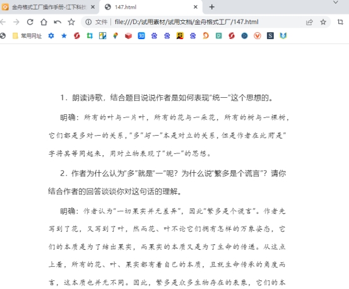
Task: Open the blue play circle bookmark
Action: pyautogui.click(x=244, y=35)
